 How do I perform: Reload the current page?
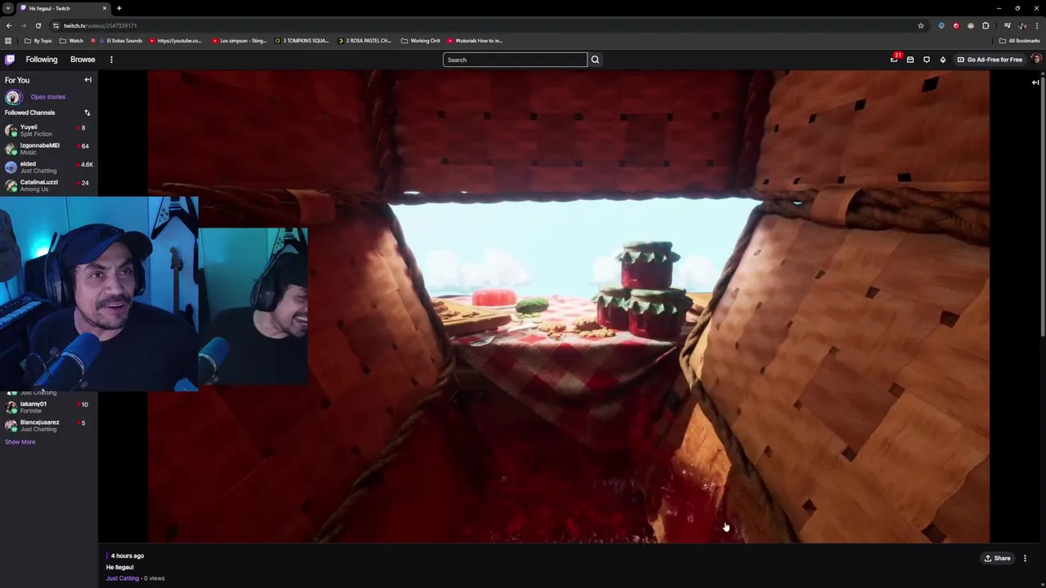[38, 25]
